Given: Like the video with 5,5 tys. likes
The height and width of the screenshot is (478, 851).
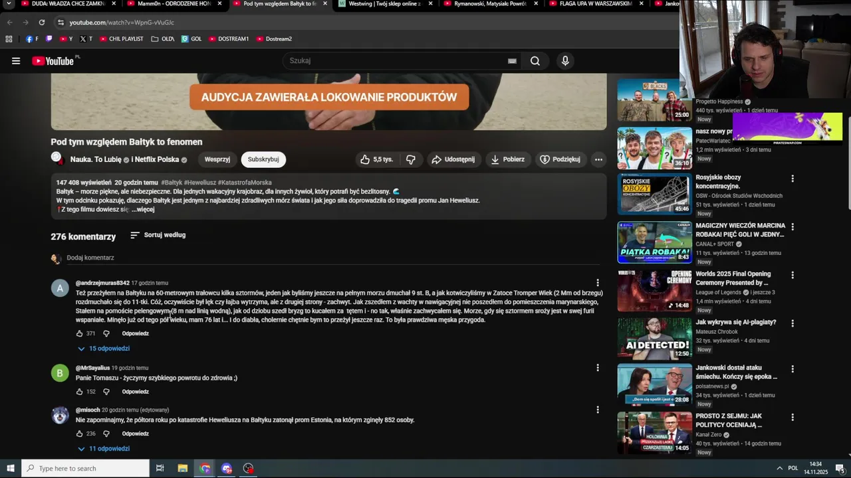Looking at the screenshot, I should click(376, 159).
